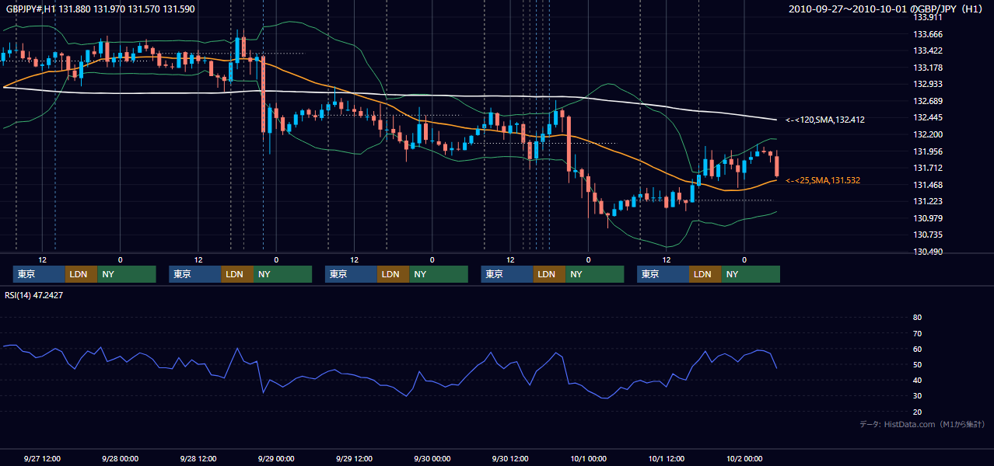This screenshot has width=994, height=466.
Task: Click the GBPJPY#,H1 symbol header text
Action: (x=100, y=9)
